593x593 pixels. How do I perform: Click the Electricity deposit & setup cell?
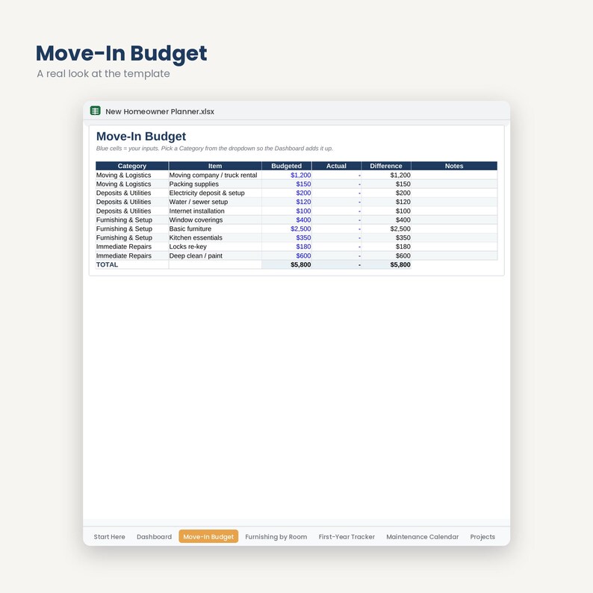click(215, 193)
